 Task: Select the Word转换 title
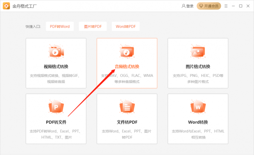pyautogui.click(x=198, y=122)
